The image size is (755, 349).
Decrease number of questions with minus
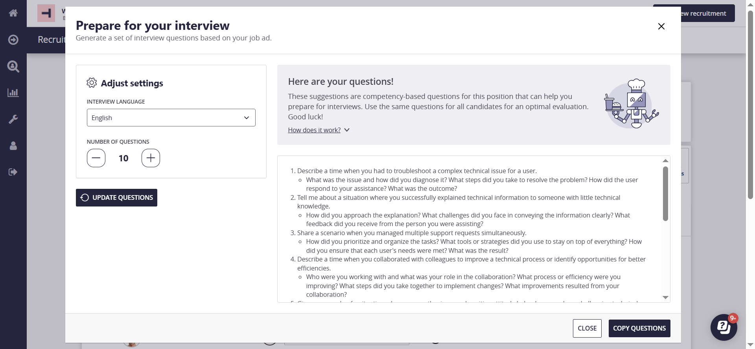[x=96, y=158]
